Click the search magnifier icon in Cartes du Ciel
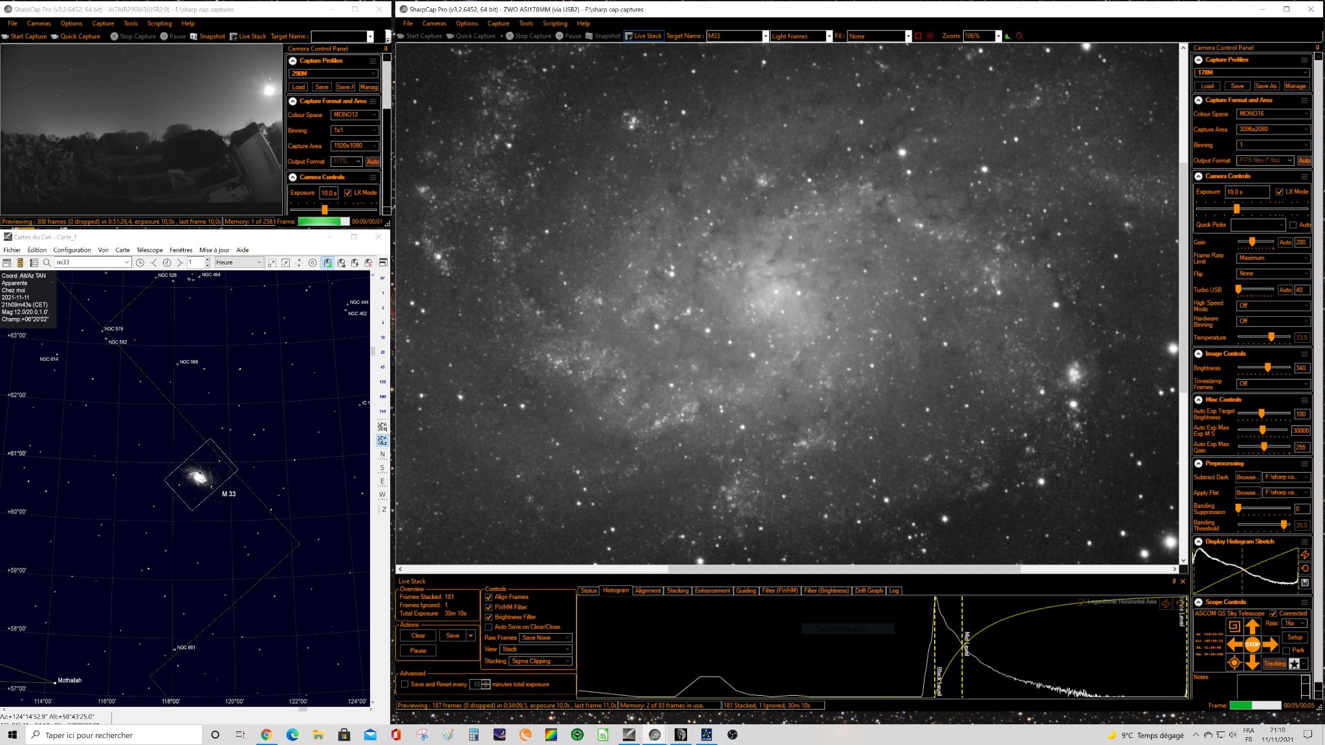This screenshot has height=745, width=1325. [47, 263]
